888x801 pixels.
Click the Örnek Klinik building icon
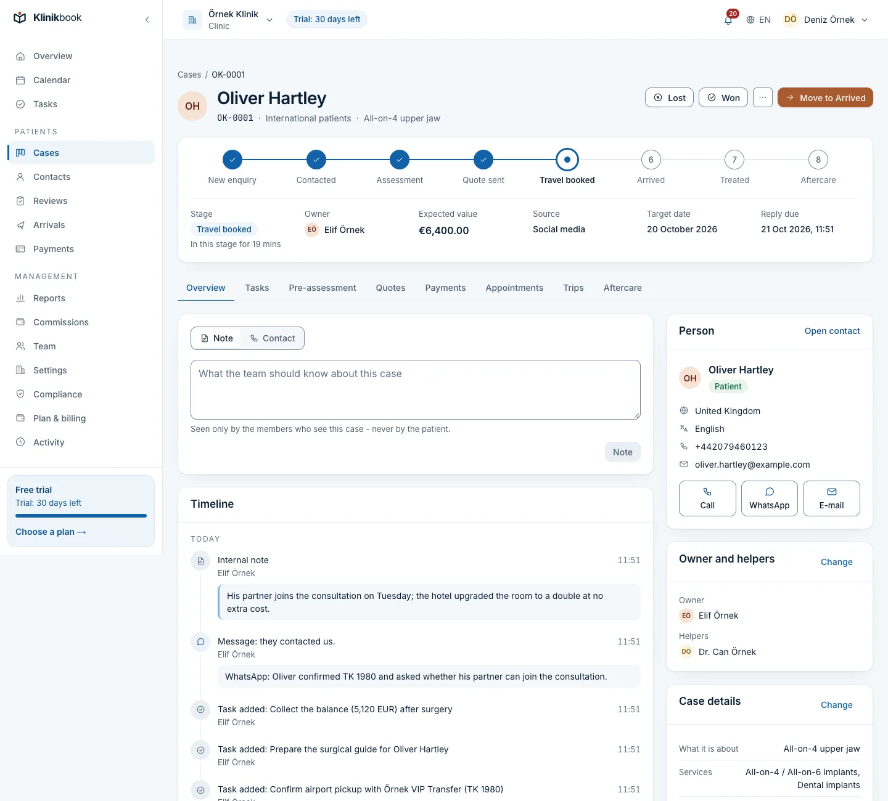(192, 20)
